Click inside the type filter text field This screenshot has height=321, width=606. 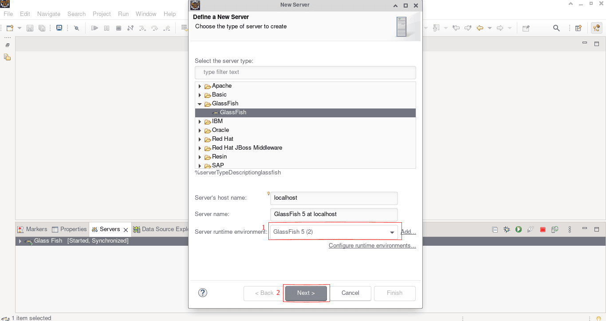click(x=305, y=72)
